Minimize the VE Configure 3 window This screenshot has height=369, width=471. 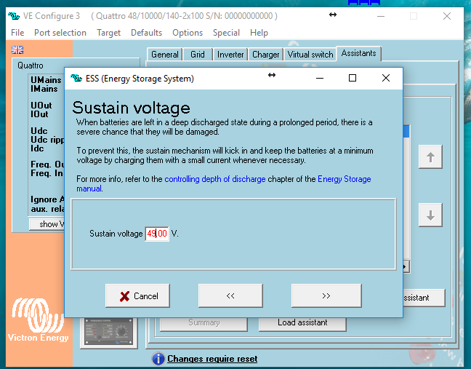[381, 16]
